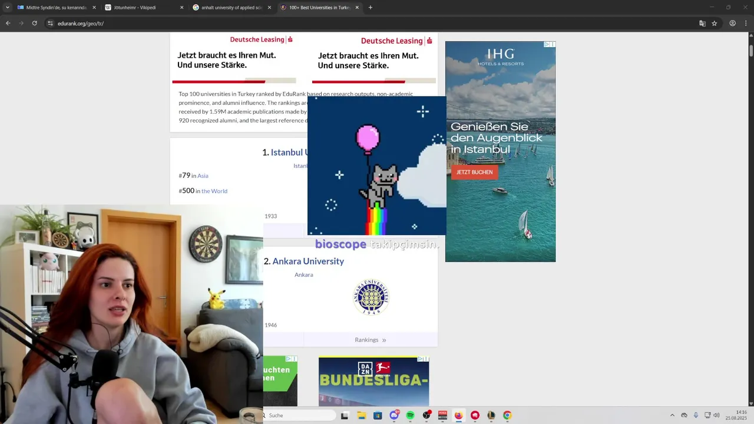This screenshot has width=754, height=424.
Task: Close the anhalt university tab
Action: coord(269,8)
